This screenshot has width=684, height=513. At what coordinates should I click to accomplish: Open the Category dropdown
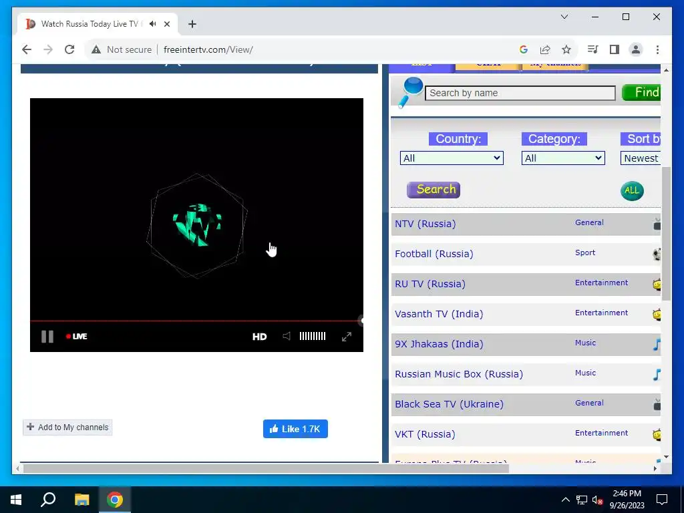click(x=563, y=158)
